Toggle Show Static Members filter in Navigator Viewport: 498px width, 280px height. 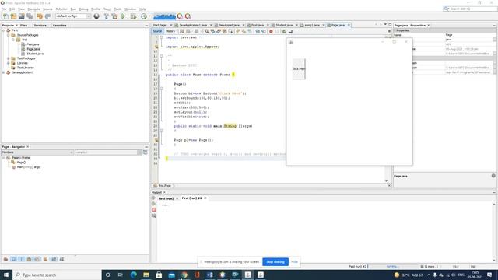tap(21, 259)
